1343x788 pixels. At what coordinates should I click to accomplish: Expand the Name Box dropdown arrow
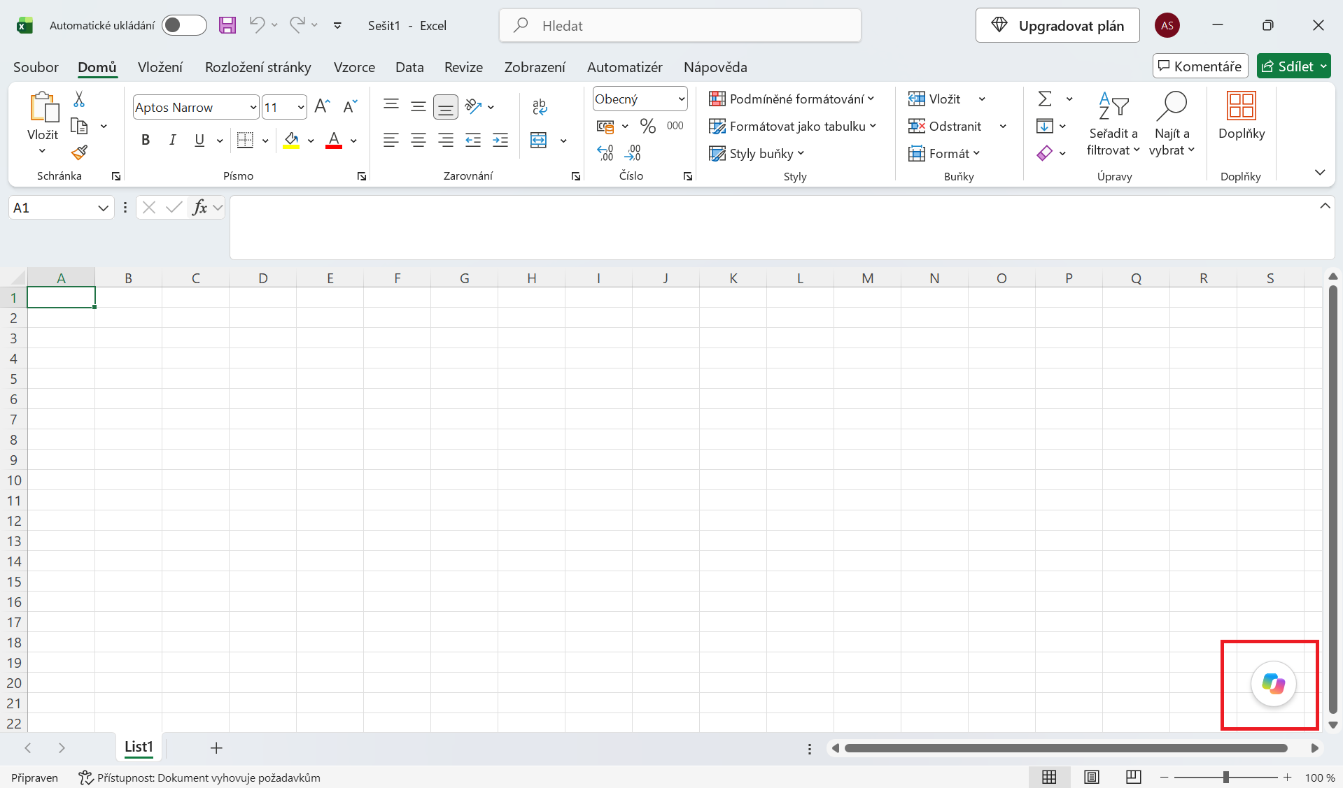[103, 208]
